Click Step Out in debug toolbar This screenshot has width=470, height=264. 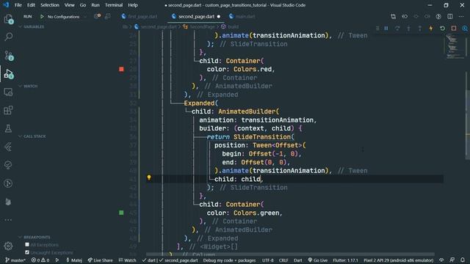click(419, 28)
